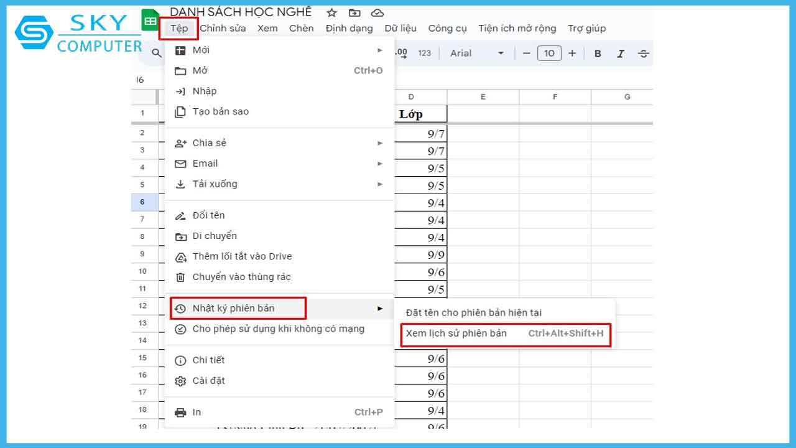Choose Nhập from the file menu
796x448 pixels.
coord(280,91)
